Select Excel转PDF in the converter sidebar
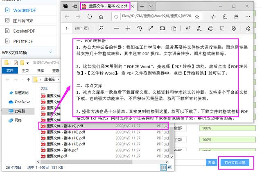Viewport: 262px width, 172px height. pos(24,31)
